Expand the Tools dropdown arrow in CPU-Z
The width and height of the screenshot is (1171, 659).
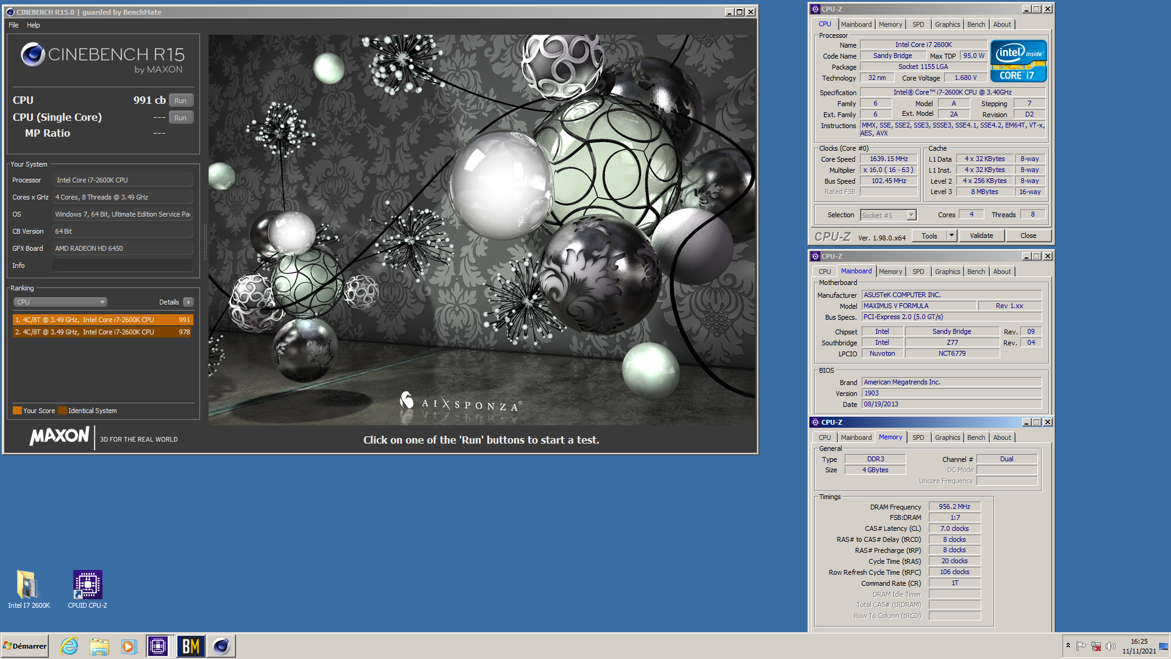click(951, 236)
